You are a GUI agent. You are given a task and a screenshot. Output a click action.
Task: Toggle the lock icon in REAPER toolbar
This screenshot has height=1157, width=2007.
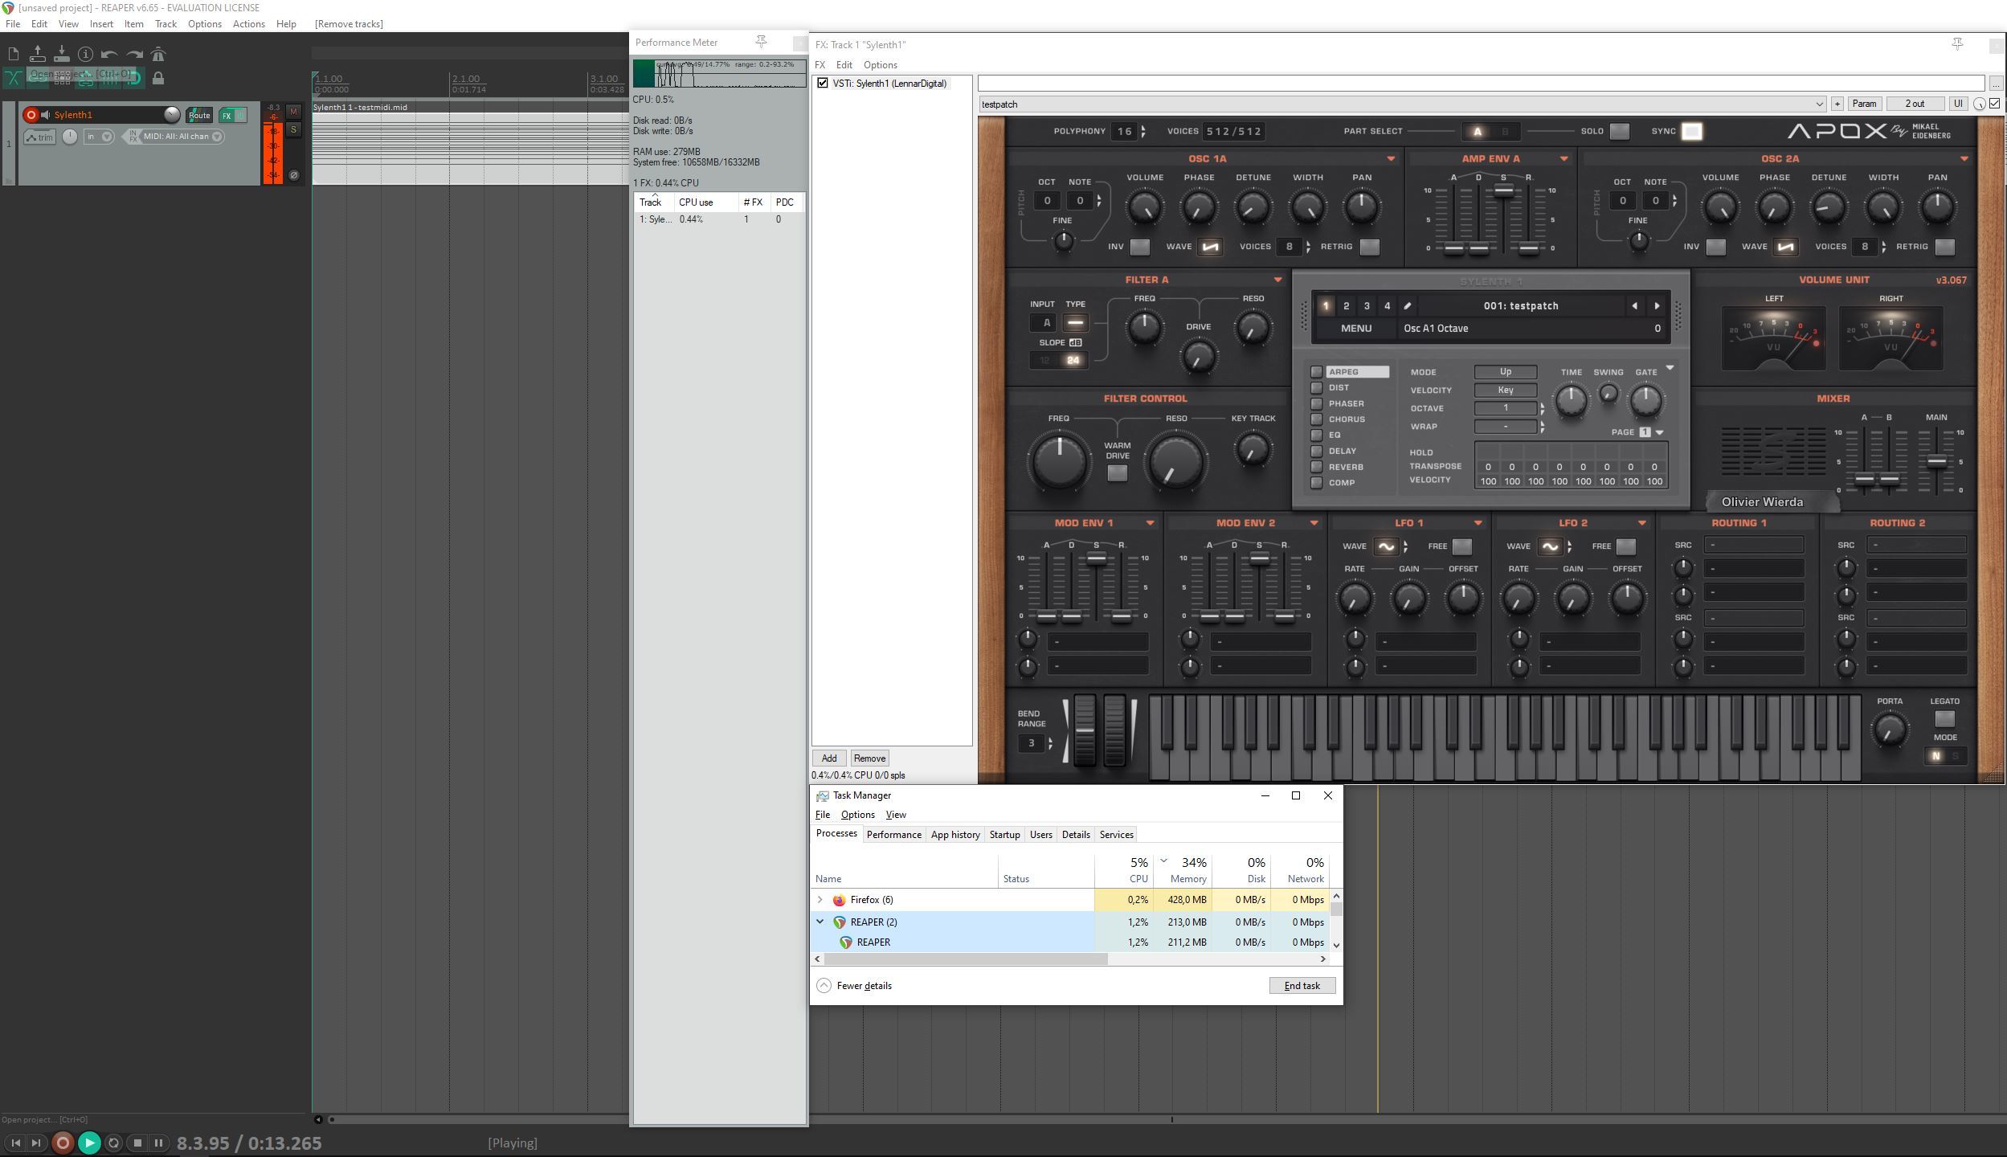158,78
